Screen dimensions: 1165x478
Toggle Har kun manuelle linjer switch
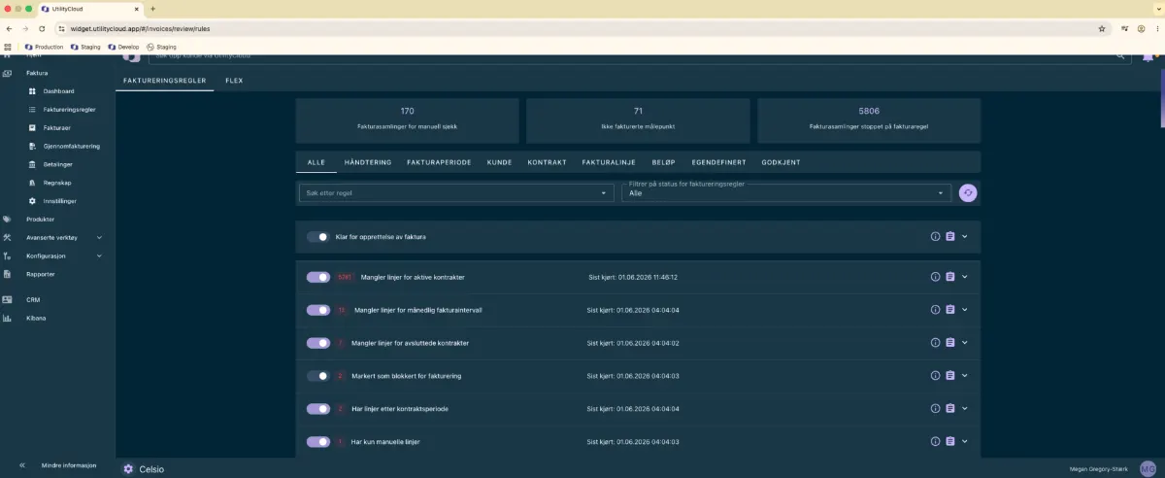coord(318,442)
